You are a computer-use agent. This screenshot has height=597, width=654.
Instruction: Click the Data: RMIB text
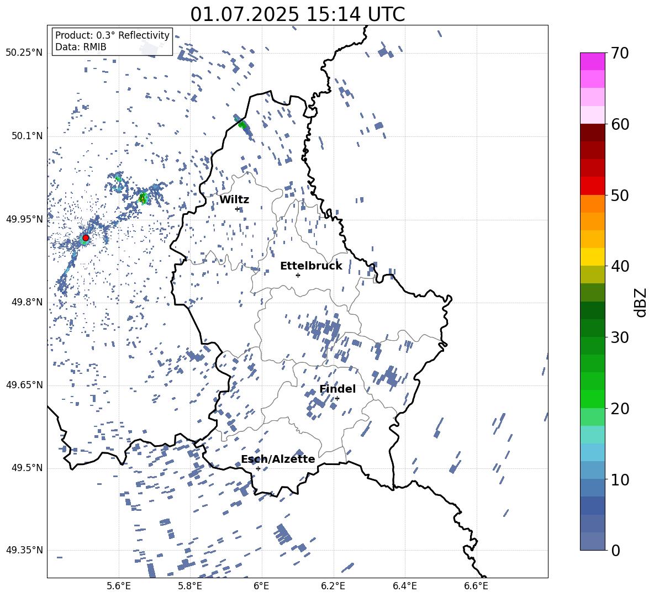pos(81,47)
